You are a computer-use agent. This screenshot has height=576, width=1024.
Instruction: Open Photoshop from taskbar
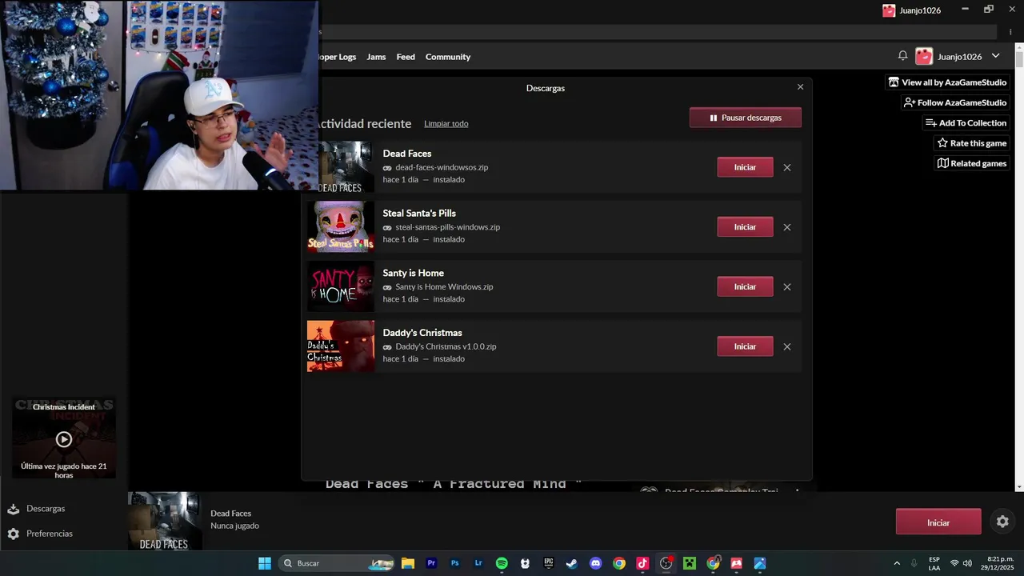[454, 563]
